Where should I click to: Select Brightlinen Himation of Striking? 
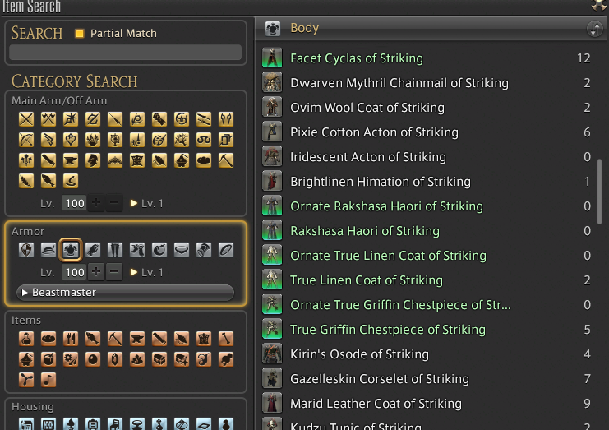[427, 182]
